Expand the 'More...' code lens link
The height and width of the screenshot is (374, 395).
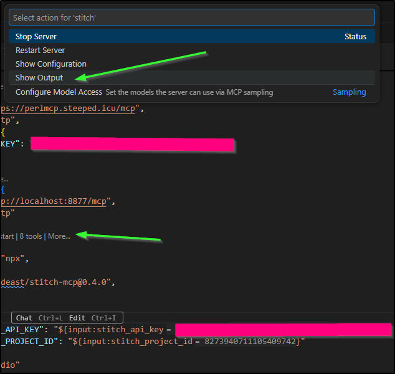coord(59,236)
